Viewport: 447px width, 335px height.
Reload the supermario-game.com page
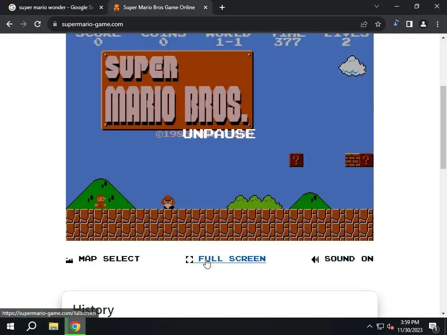pos(38,24)
